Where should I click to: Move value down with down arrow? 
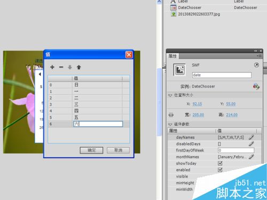70,67
